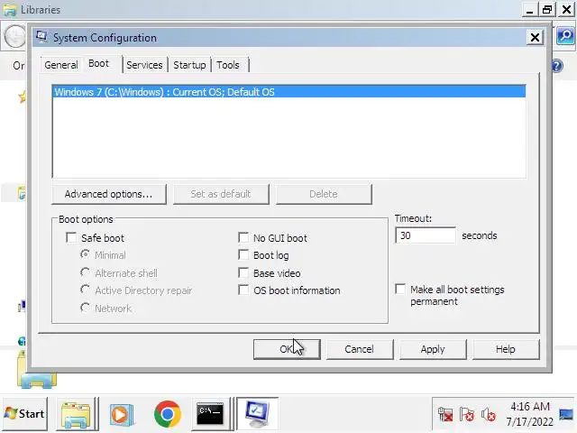Cancel the System Configuration dialog
The height and width of the screenshot is (433, 577).
[x=359, y=349]
